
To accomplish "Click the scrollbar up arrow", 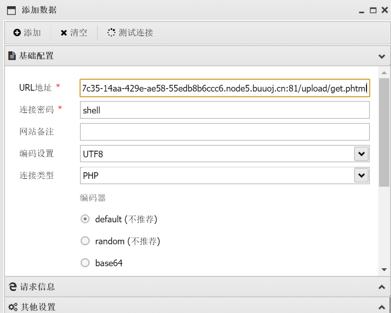I will (x=384, y=73).
